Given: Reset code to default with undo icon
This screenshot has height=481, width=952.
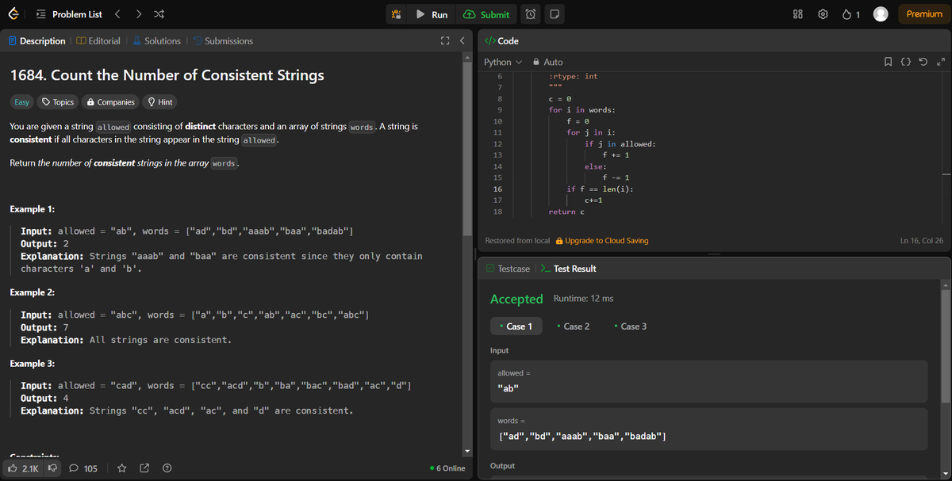Looking at the screenshot, I should 923,62.
